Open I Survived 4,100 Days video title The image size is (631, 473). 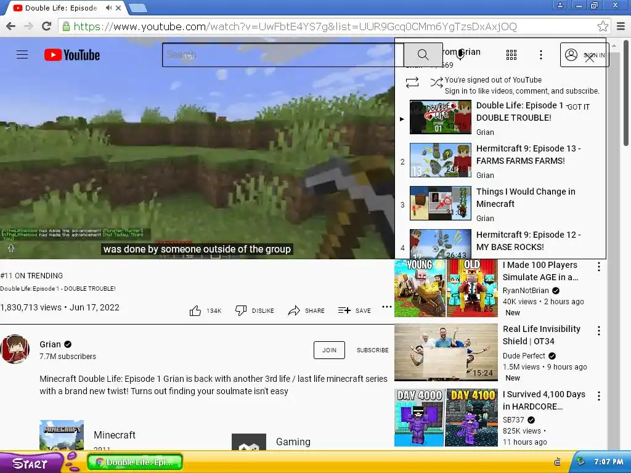pos(543,400)
